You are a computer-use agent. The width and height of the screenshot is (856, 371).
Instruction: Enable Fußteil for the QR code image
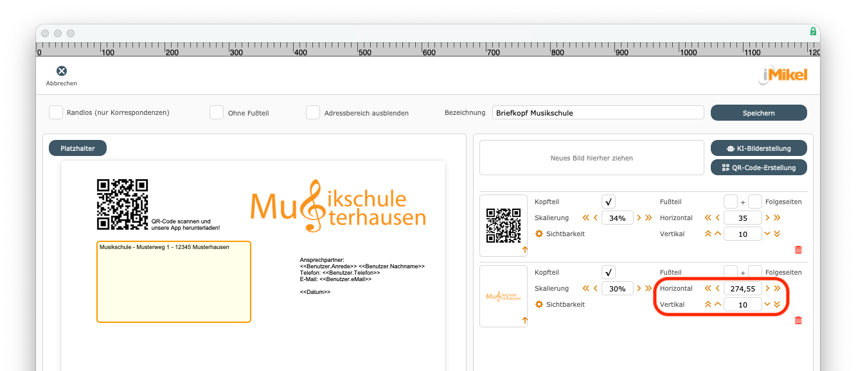[731, 202]
